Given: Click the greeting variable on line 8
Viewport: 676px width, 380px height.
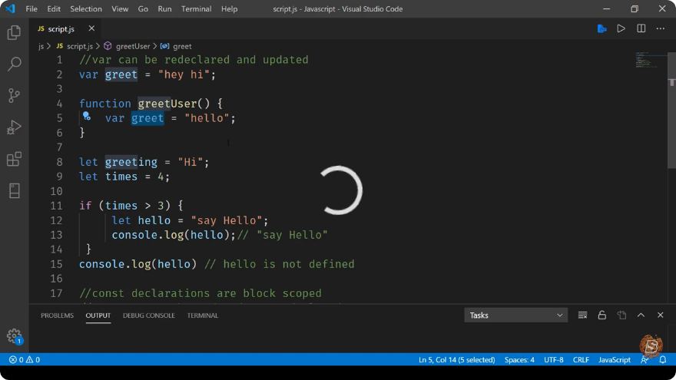Looking at the screenshot, I should [131, 162].
